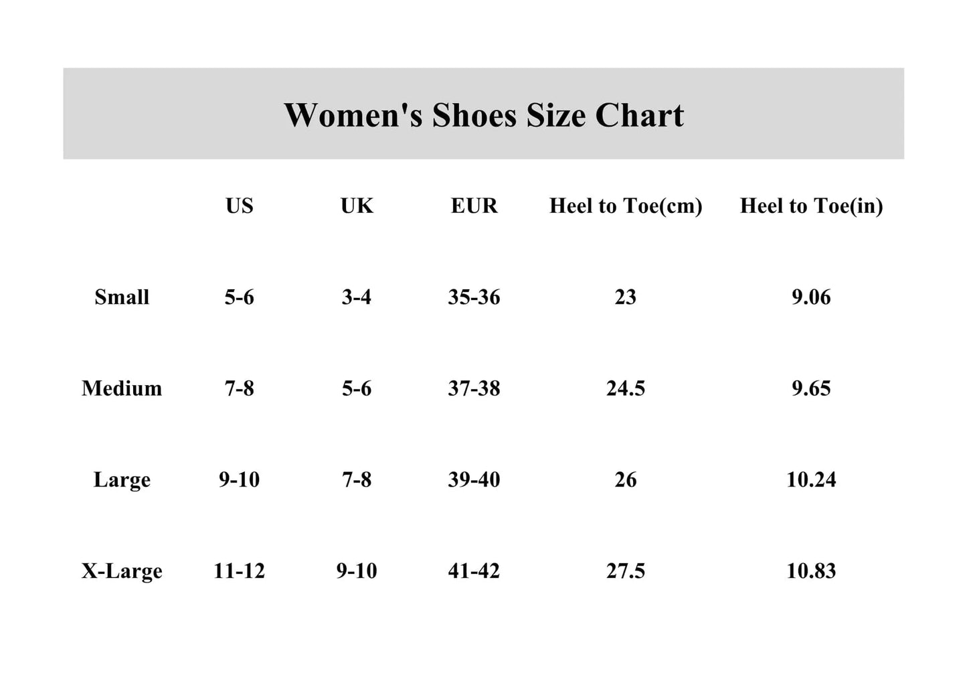Screen dimensions: 967x683
Task: Click the EUR 39-40 cell
Action: (x=474, y=479)
